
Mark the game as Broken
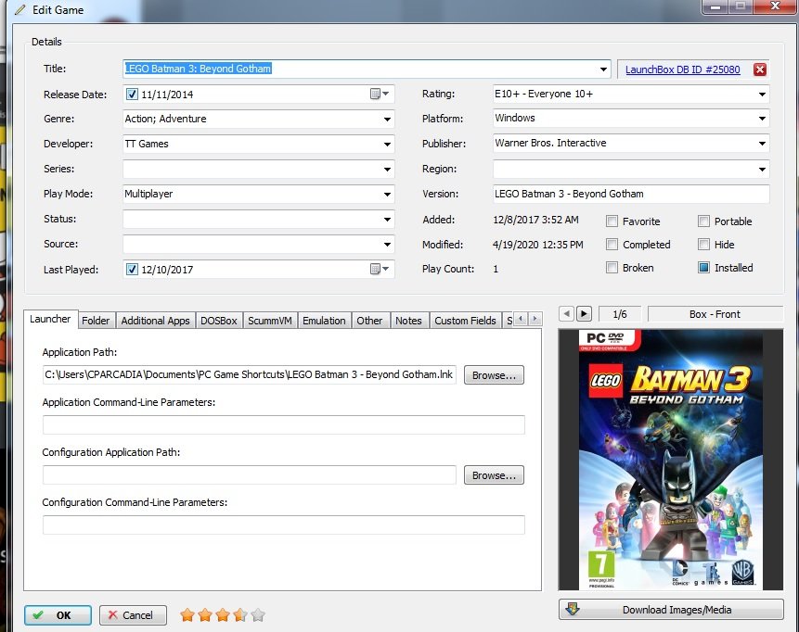[612, 268]
